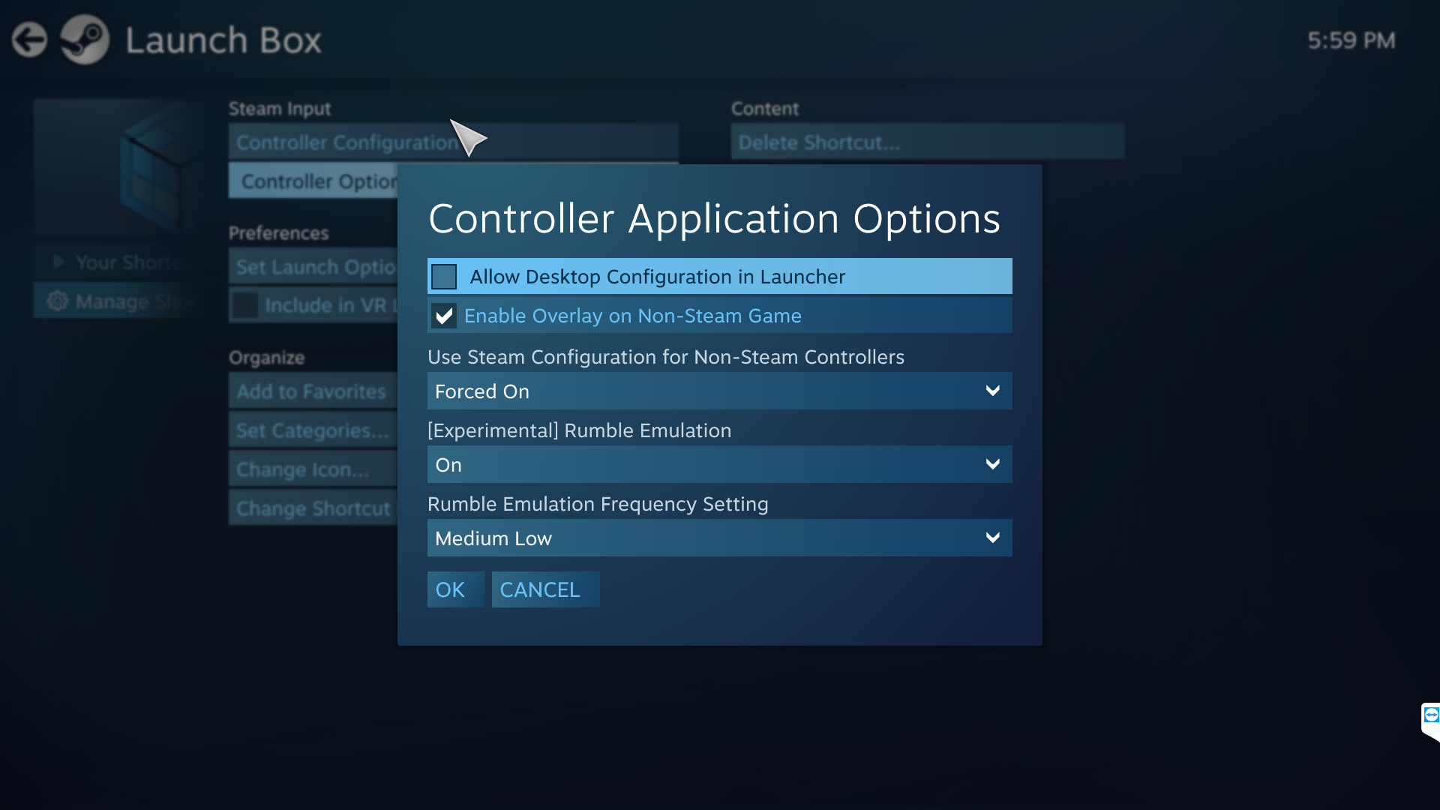1440x810 pixels.
Task: Click Delete Shortcut under Content
Action: pyautogui.click(x=928, y=142)
